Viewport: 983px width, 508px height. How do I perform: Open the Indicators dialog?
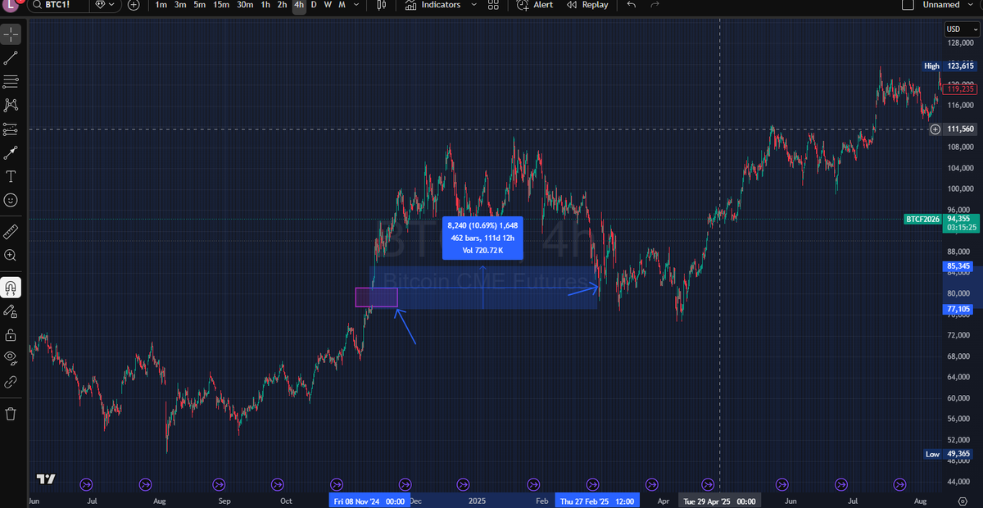(433, 5)
